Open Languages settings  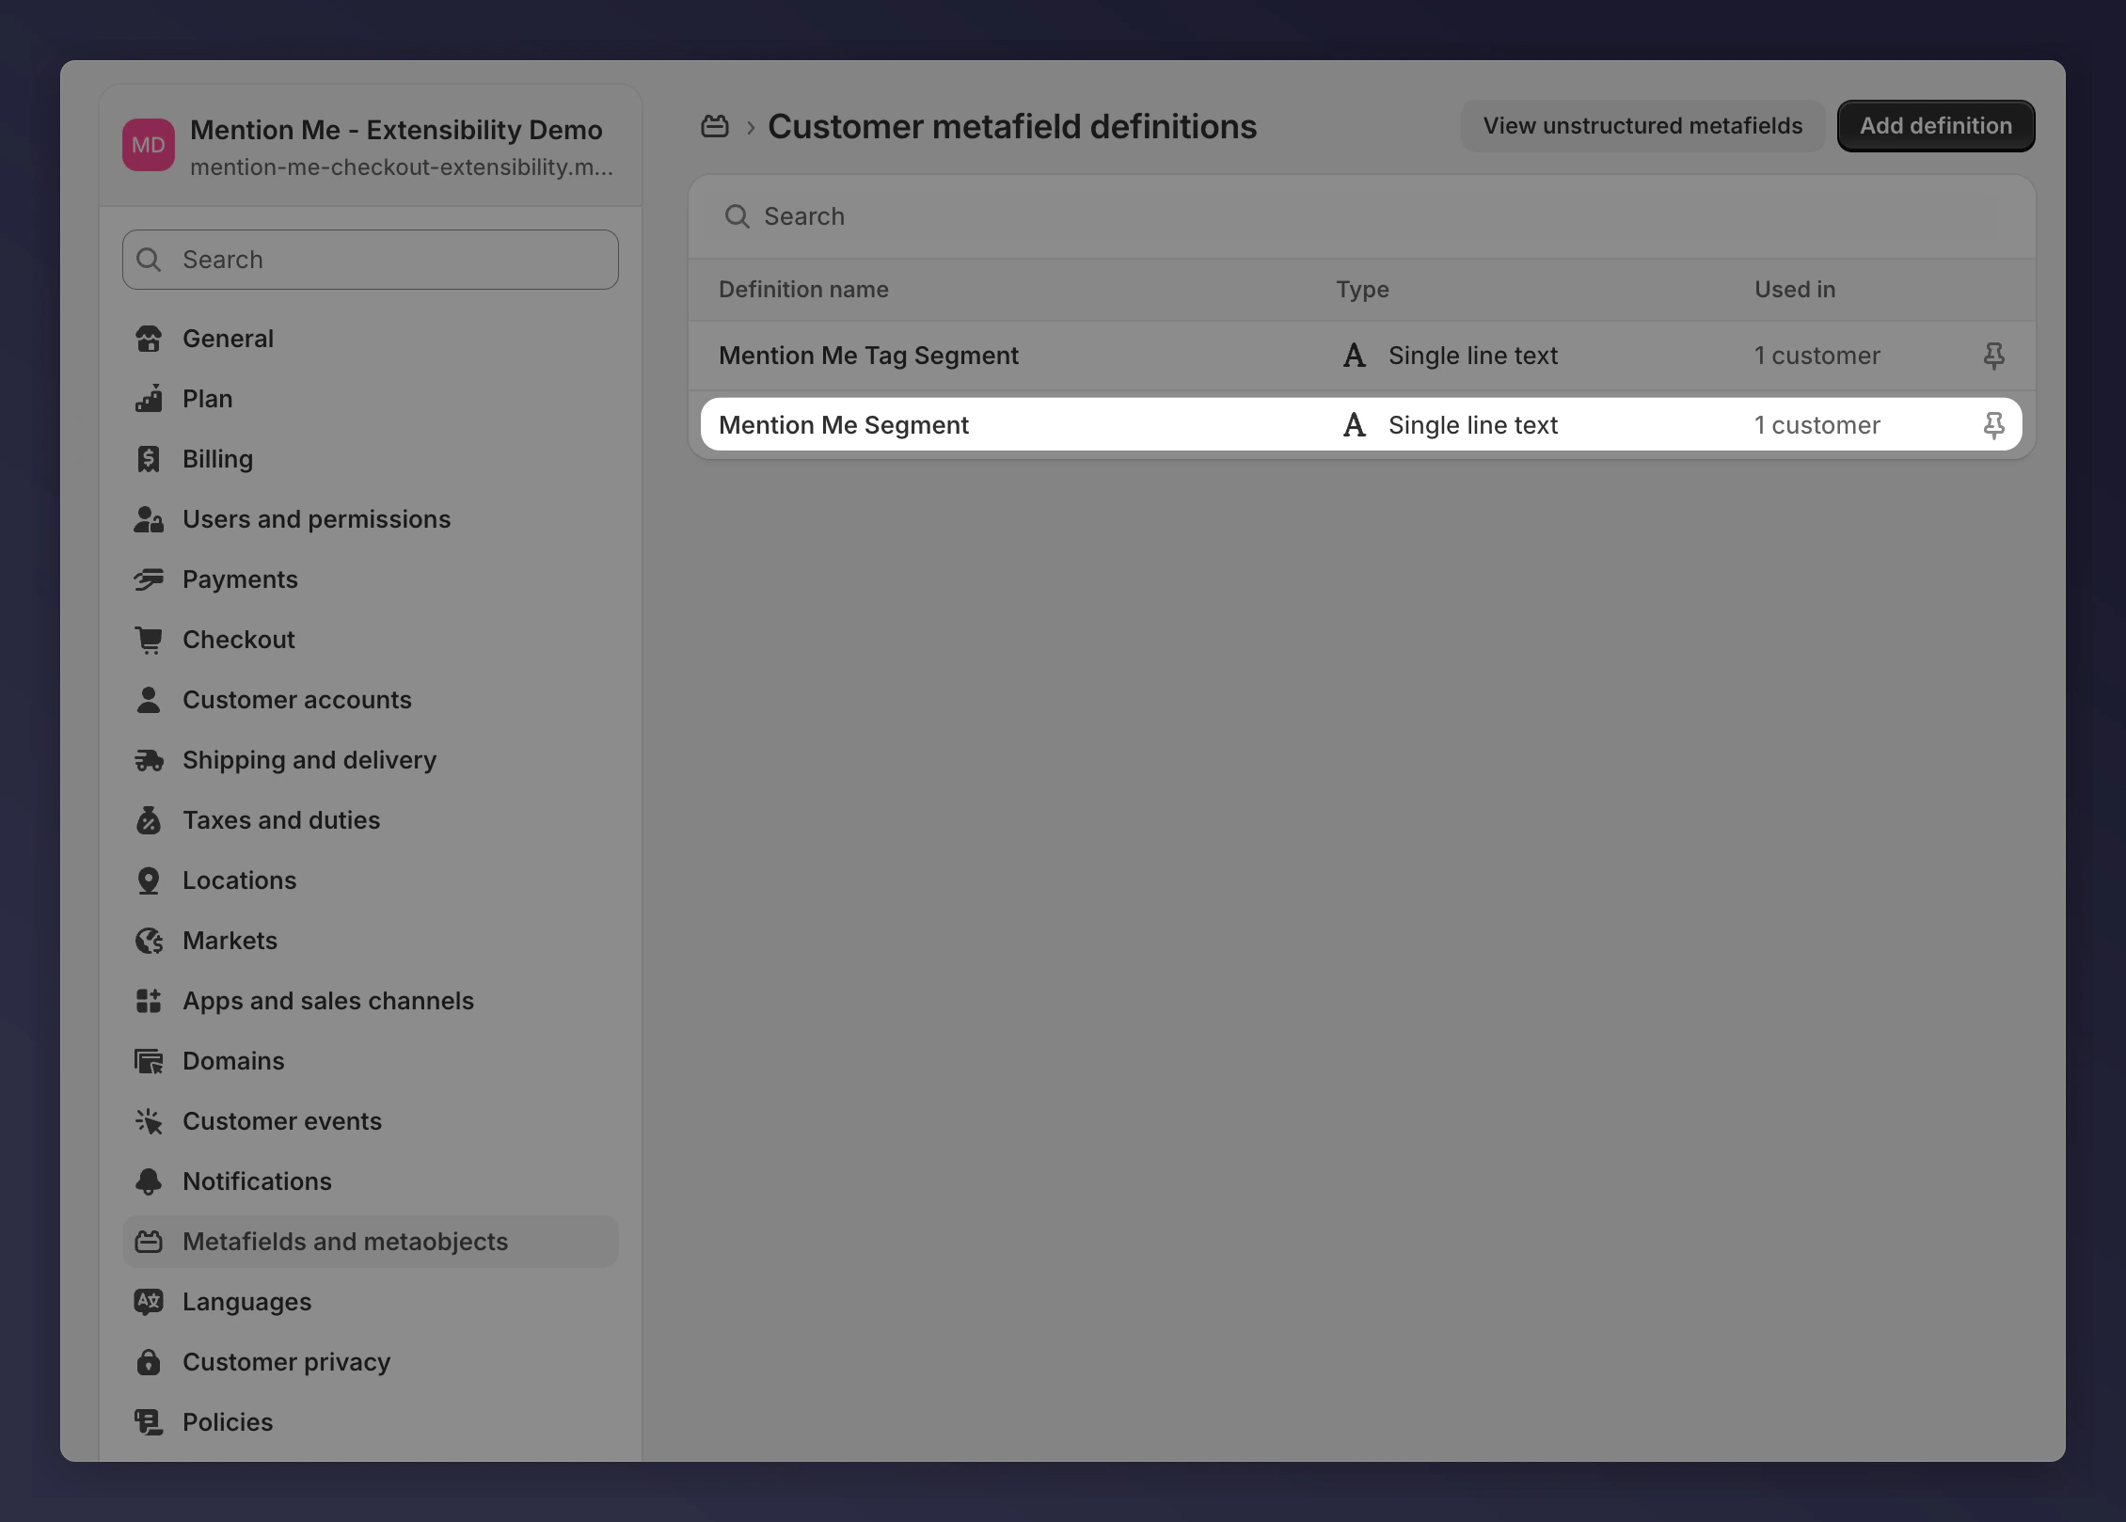click(371, 1302)
